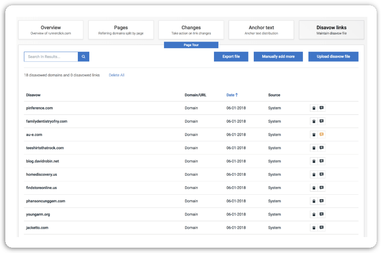
Task: Click the search magnifier icon button
Action: click(84, 57)
